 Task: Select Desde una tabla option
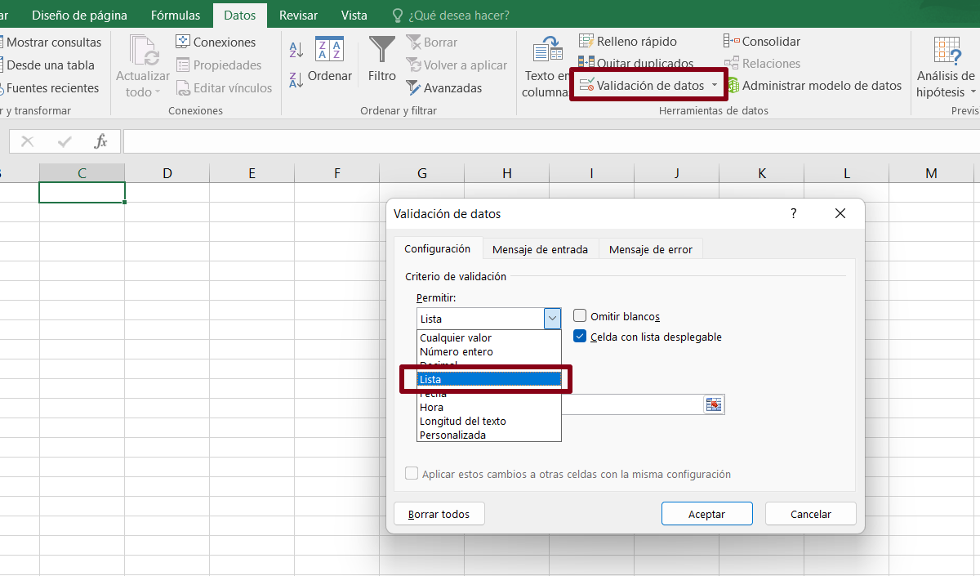click(47, 65)
